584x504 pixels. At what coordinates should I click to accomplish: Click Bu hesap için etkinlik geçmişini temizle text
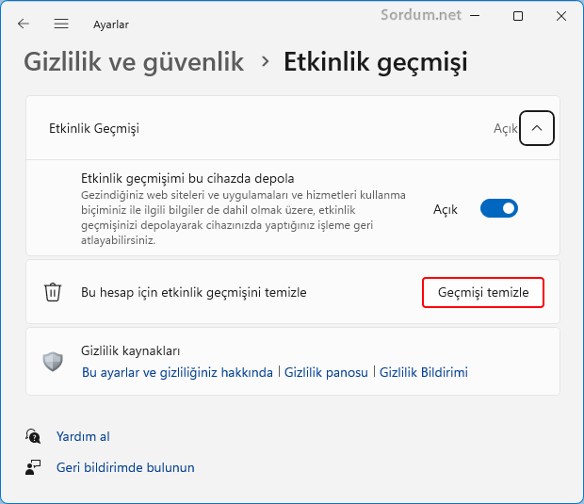[194, 292]
